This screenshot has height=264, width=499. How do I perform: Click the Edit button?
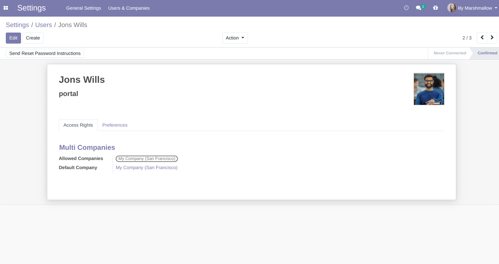[13, 38]
